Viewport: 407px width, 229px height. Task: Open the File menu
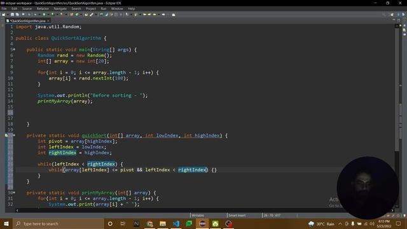click(x=4, y=8)
